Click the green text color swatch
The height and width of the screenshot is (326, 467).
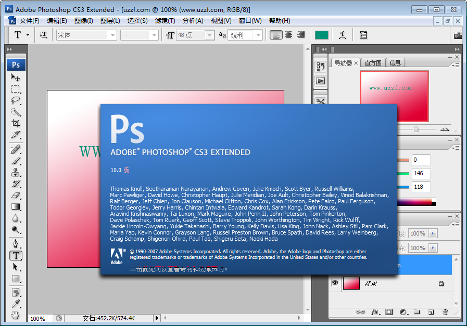click(322, 35)
